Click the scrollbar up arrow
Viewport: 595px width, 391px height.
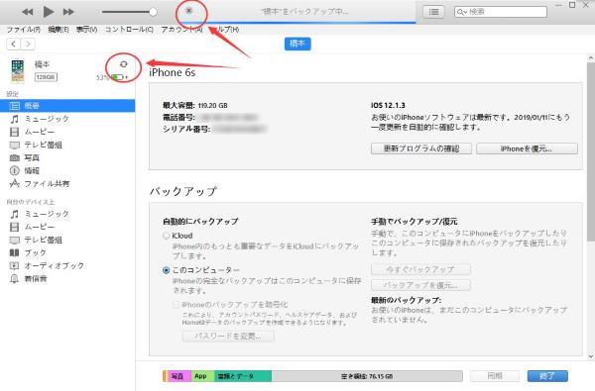591,58
